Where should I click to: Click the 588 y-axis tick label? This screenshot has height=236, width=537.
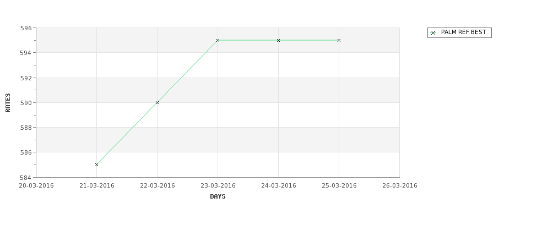click(26, 128)
